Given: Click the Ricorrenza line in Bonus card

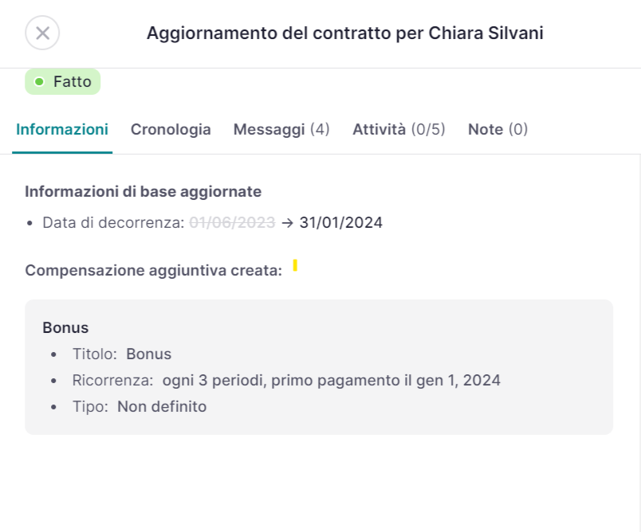Looking at the screenshot, I should 286,381.
